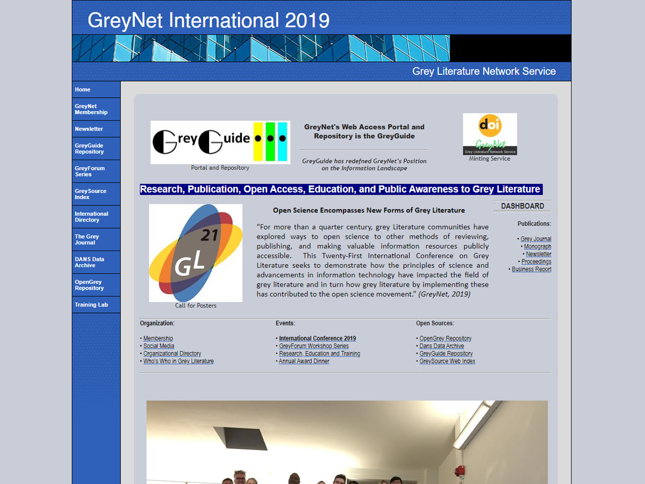
Task: Click the GreyGuide logo image
Action: coord(220,142)
